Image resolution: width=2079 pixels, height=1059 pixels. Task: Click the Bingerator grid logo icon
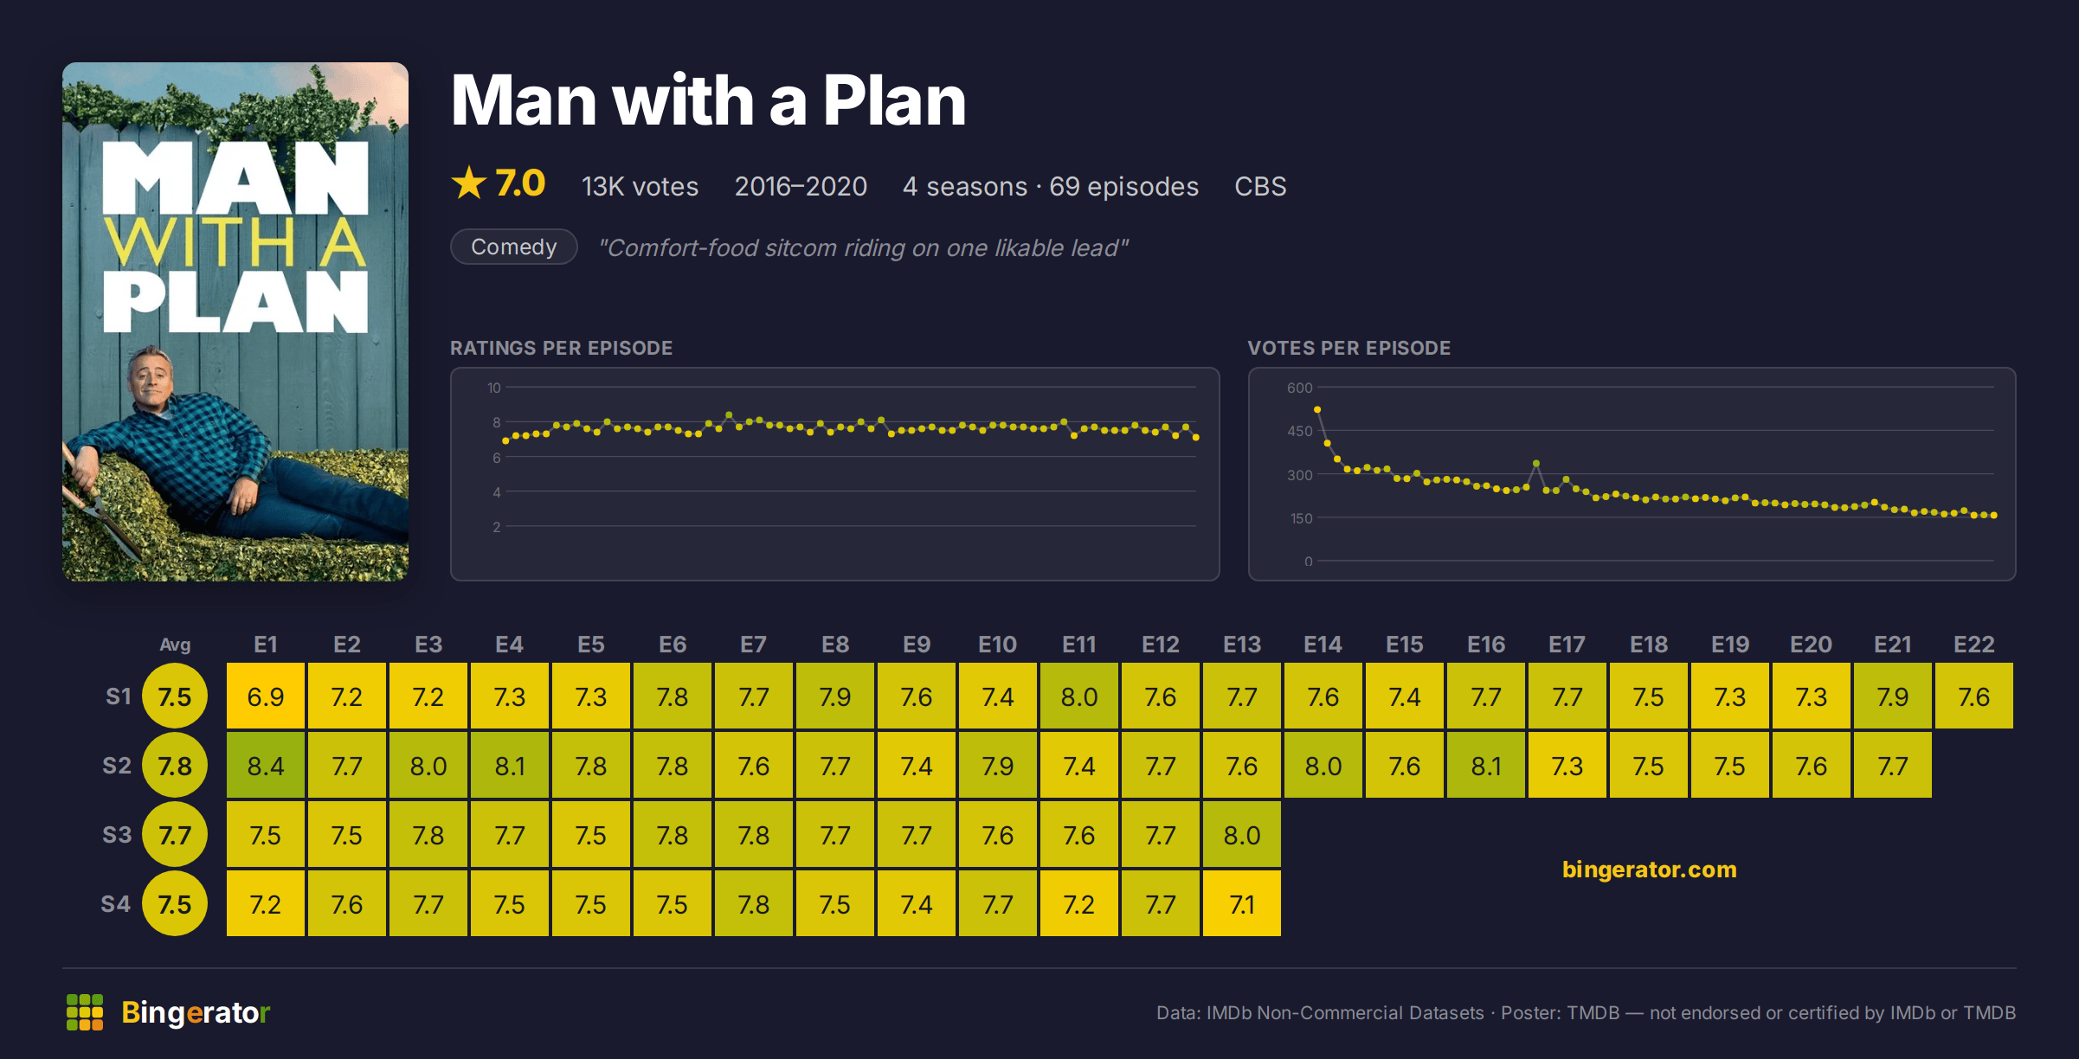coord(85,1011)
